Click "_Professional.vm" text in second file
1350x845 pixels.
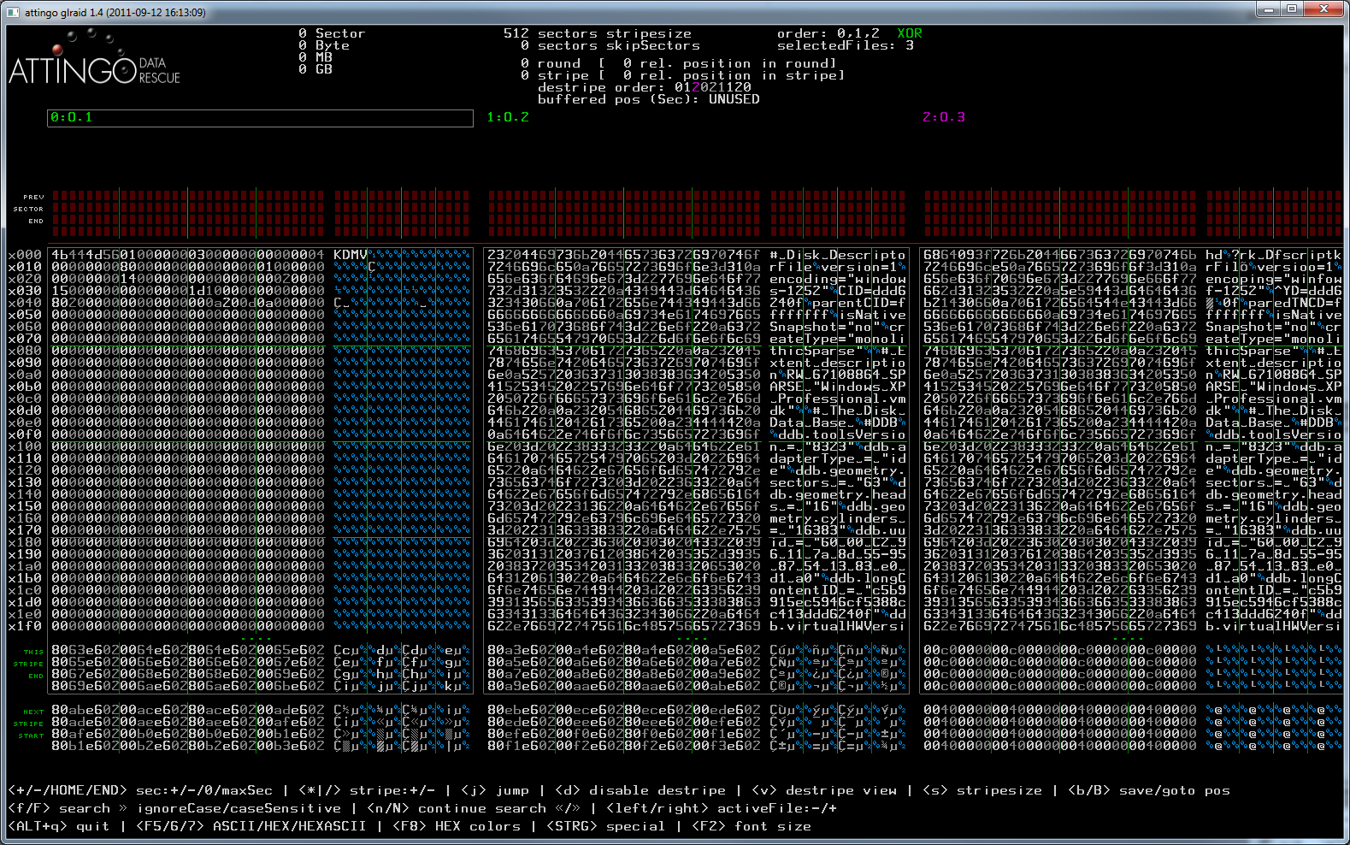point(838,399)
